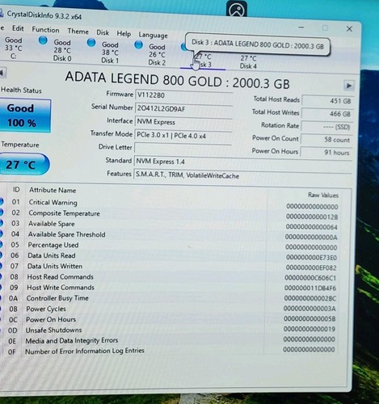Open the Help menu

coord(124,34)
